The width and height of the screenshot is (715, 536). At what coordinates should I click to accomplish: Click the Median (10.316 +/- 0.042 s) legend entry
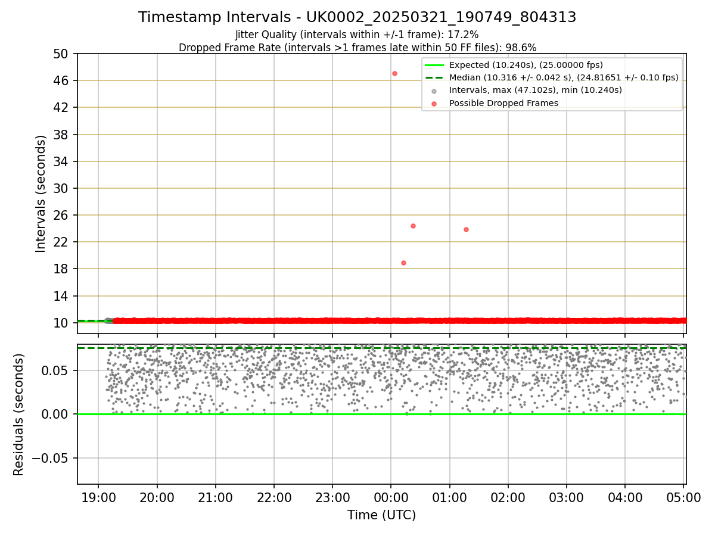pyautogui.click(x=564, y=77)
